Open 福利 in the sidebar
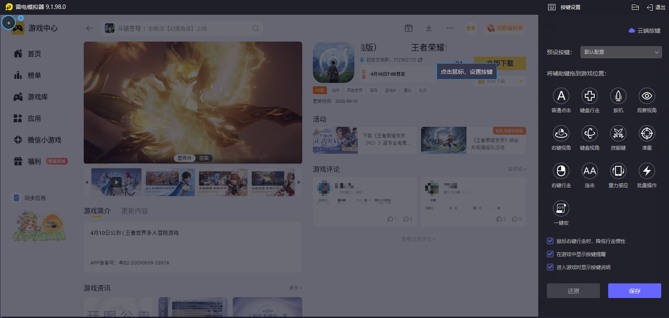 28,161
